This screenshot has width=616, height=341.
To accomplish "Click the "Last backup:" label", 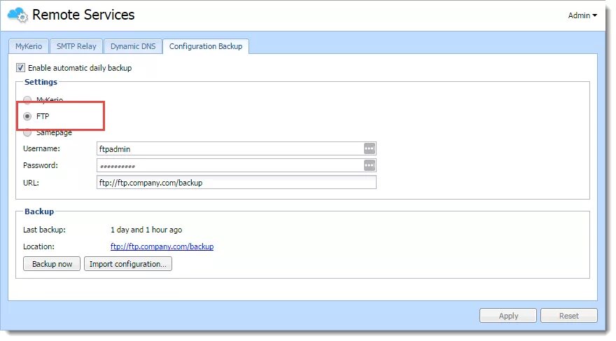I will click(x=44, y=230).
